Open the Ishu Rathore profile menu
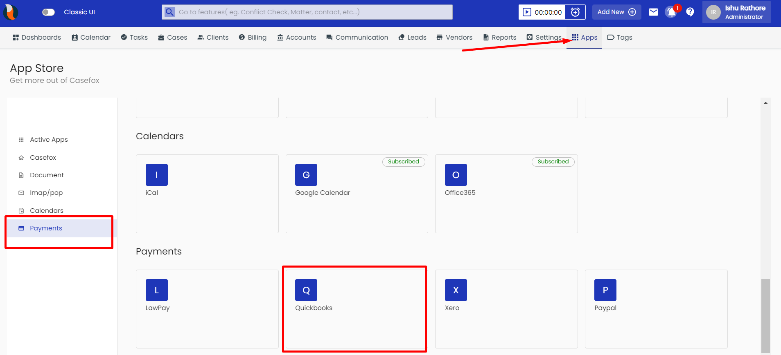 click(736, 12)
